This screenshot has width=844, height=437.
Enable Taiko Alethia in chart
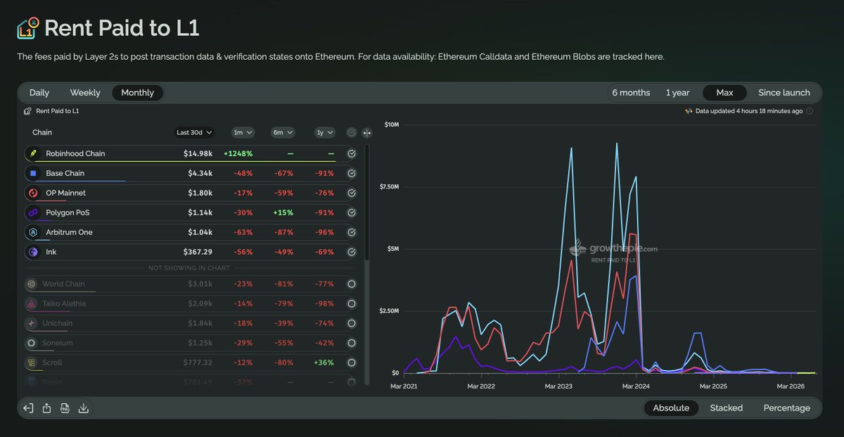click(352, 304)
